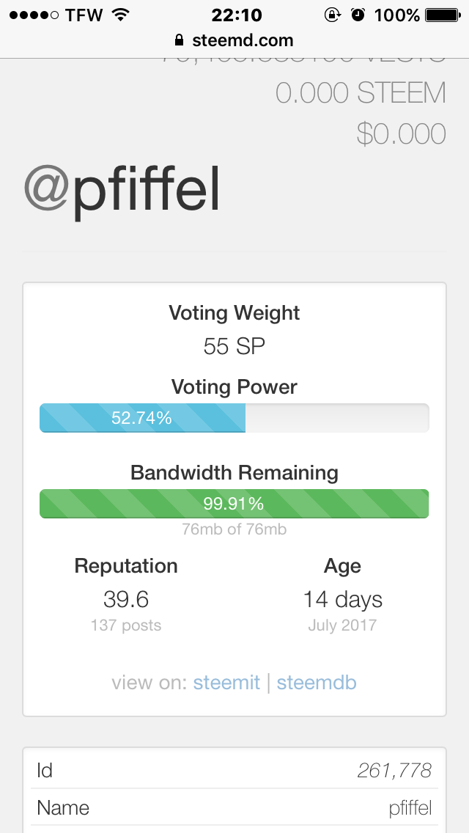Viewport: 469px width, 833px height.
Task: Tap the Age value 14 days
Action: (x=342, y=599)
